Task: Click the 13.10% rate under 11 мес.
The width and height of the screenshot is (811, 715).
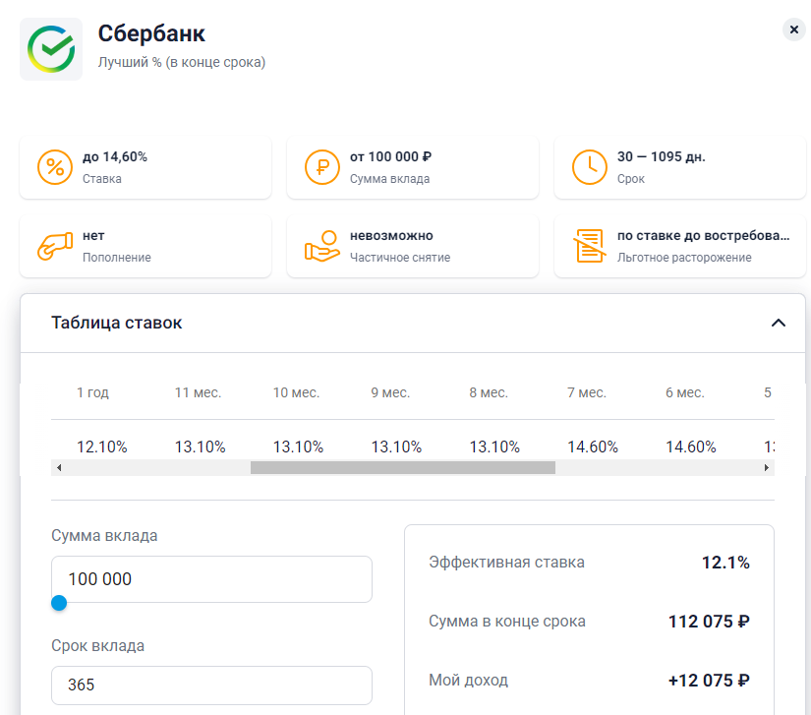Action: click(201, 447)
